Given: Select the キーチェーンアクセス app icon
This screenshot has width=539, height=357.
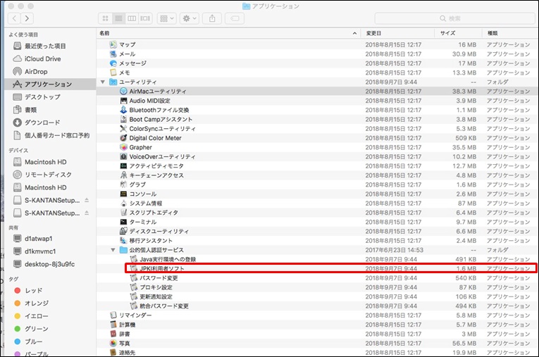Looking at the screenshot, I should point(123,175).
